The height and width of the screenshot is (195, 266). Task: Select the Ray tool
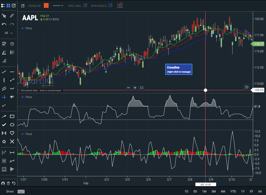point(4,105)
